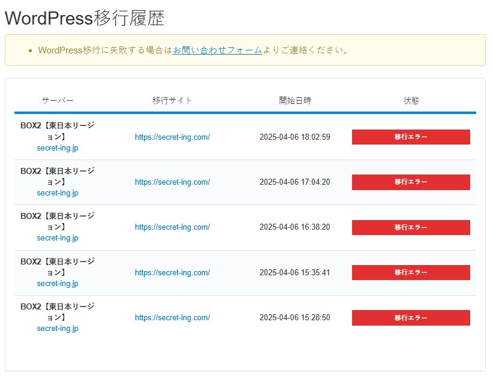
Task: Click secret-ing.jp server link in 18:02:59 row
Action: coord(58,148)
